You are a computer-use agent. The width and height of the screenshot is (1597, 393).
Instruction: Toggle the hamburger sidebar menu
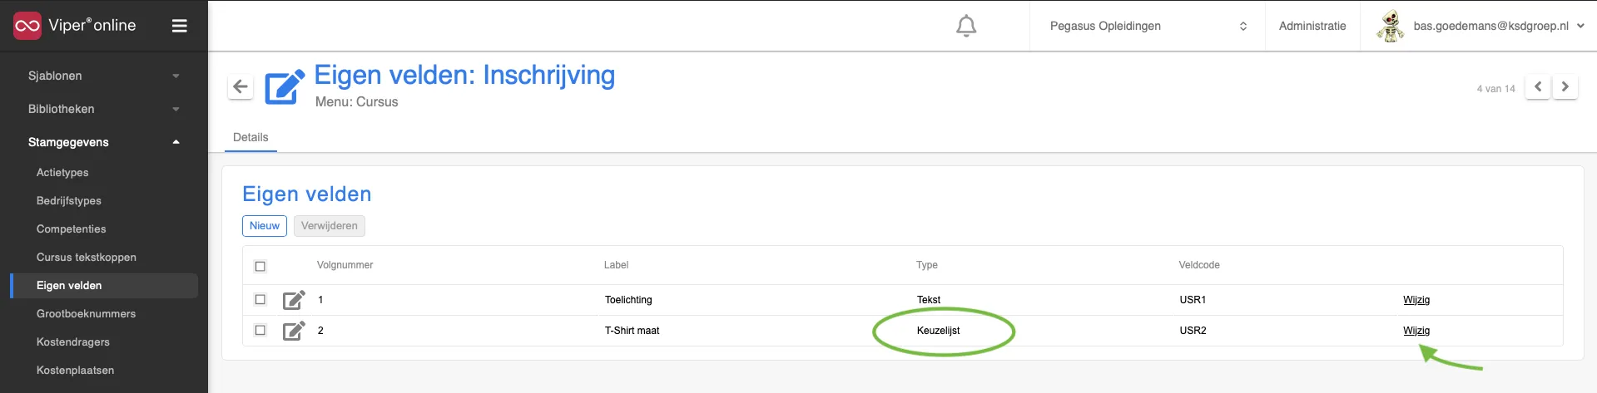click(179, 26)
